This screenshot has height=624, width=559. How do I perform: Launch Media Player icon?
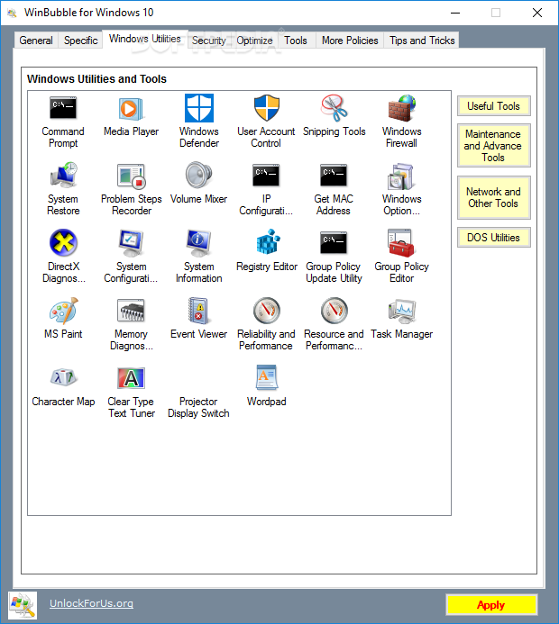click(131, 108)
